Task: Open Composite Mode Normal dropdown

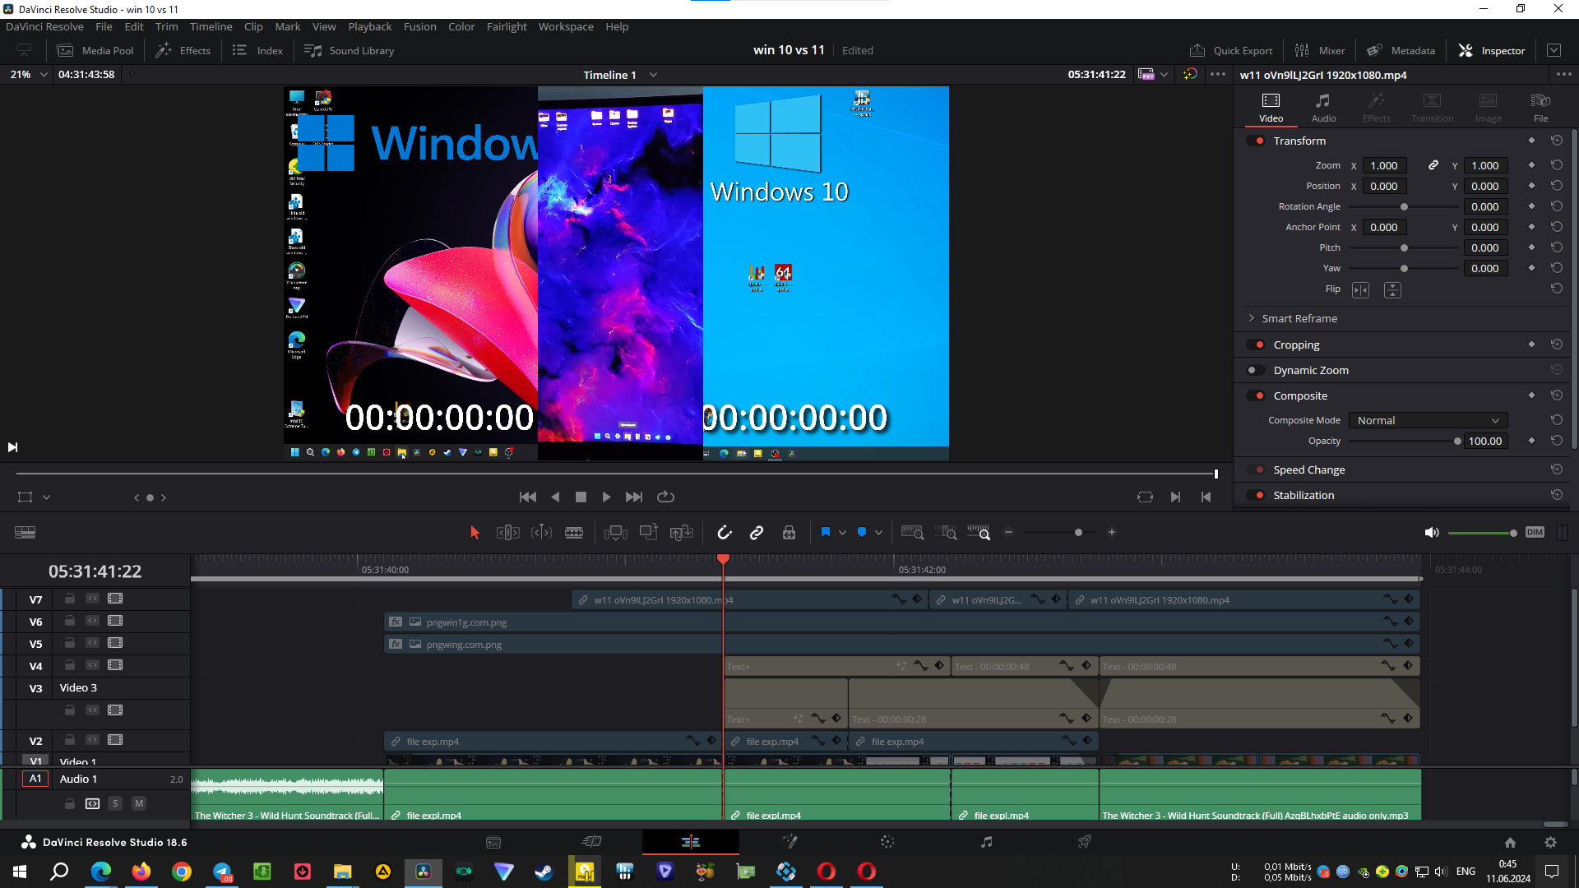Action: pos(1428,420)
